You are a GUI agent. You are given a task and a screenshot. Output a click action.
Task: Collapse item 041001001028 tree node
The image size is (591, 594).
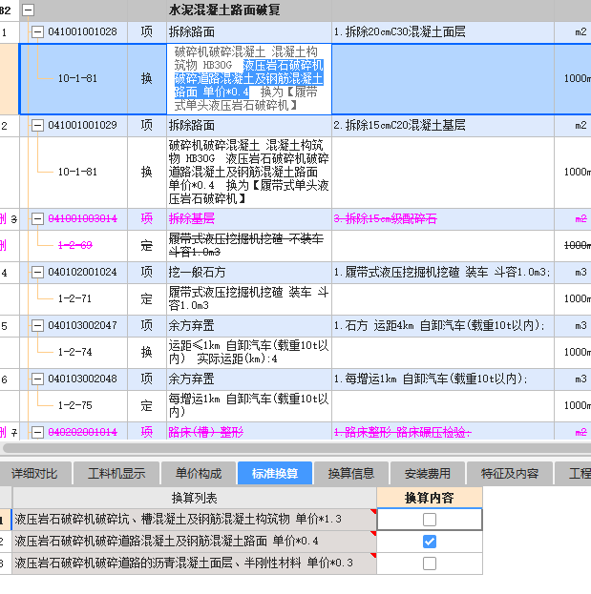(x=37, y=31)
